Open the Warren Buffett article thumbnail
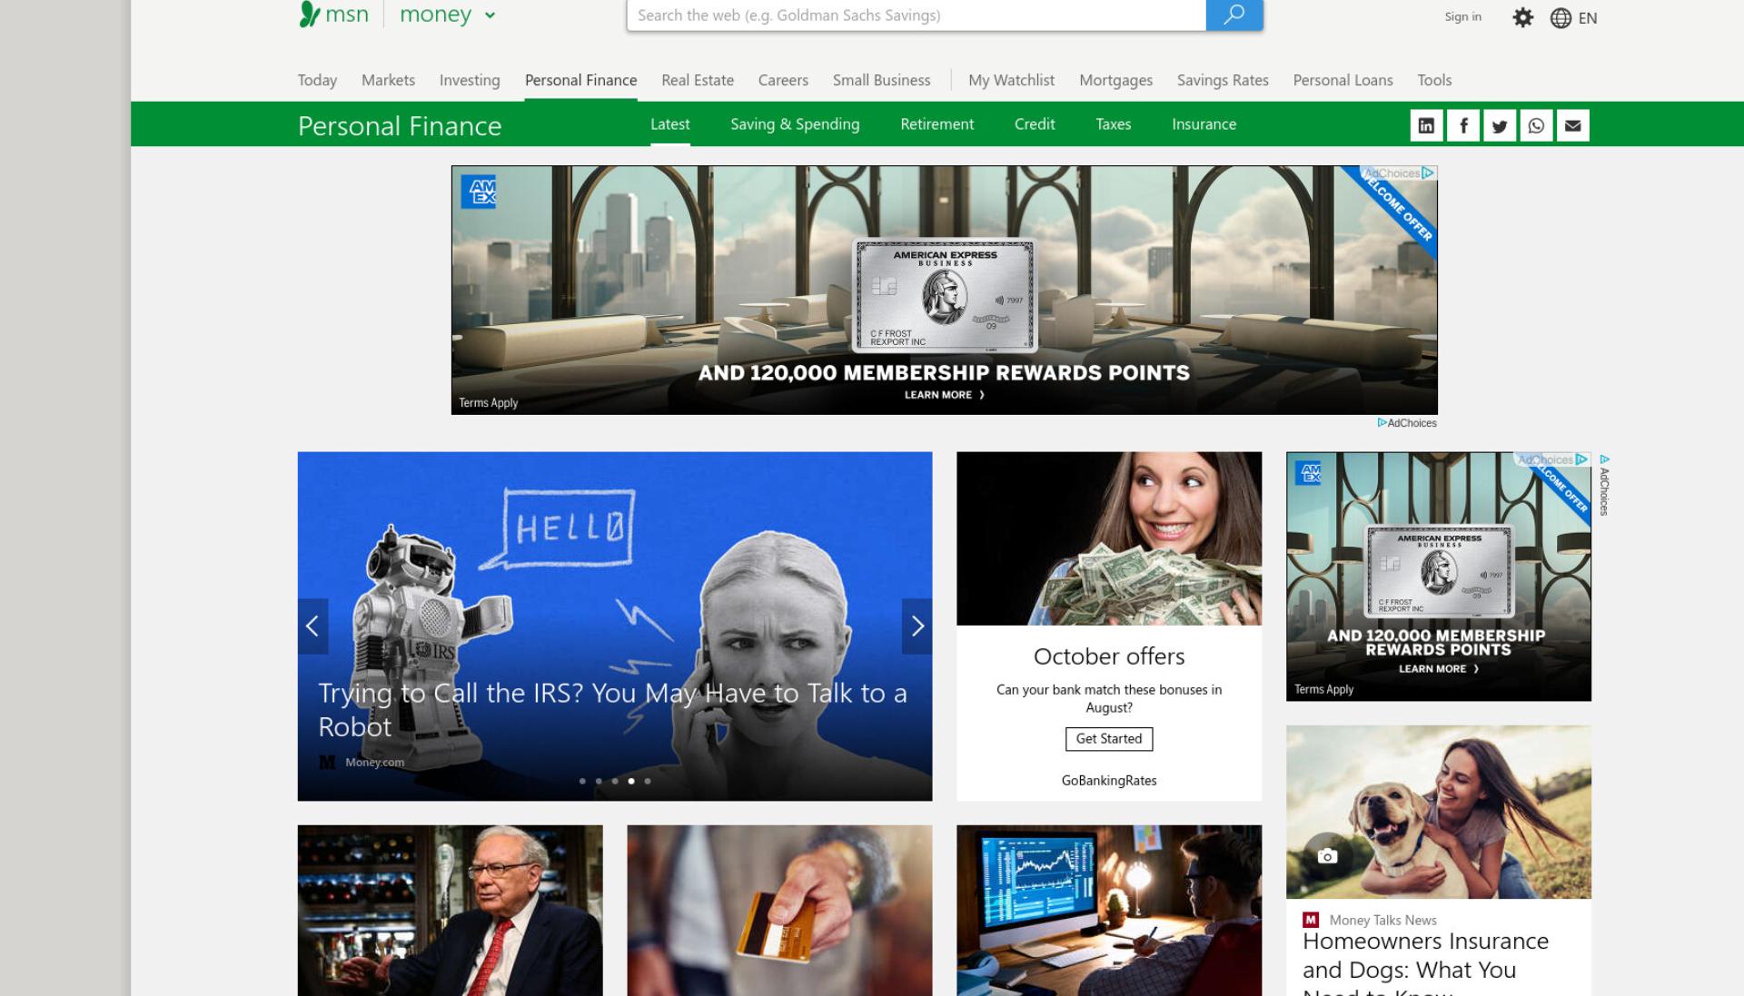Viewport: 1744px width, 996px height. click(x=450, y=911)
